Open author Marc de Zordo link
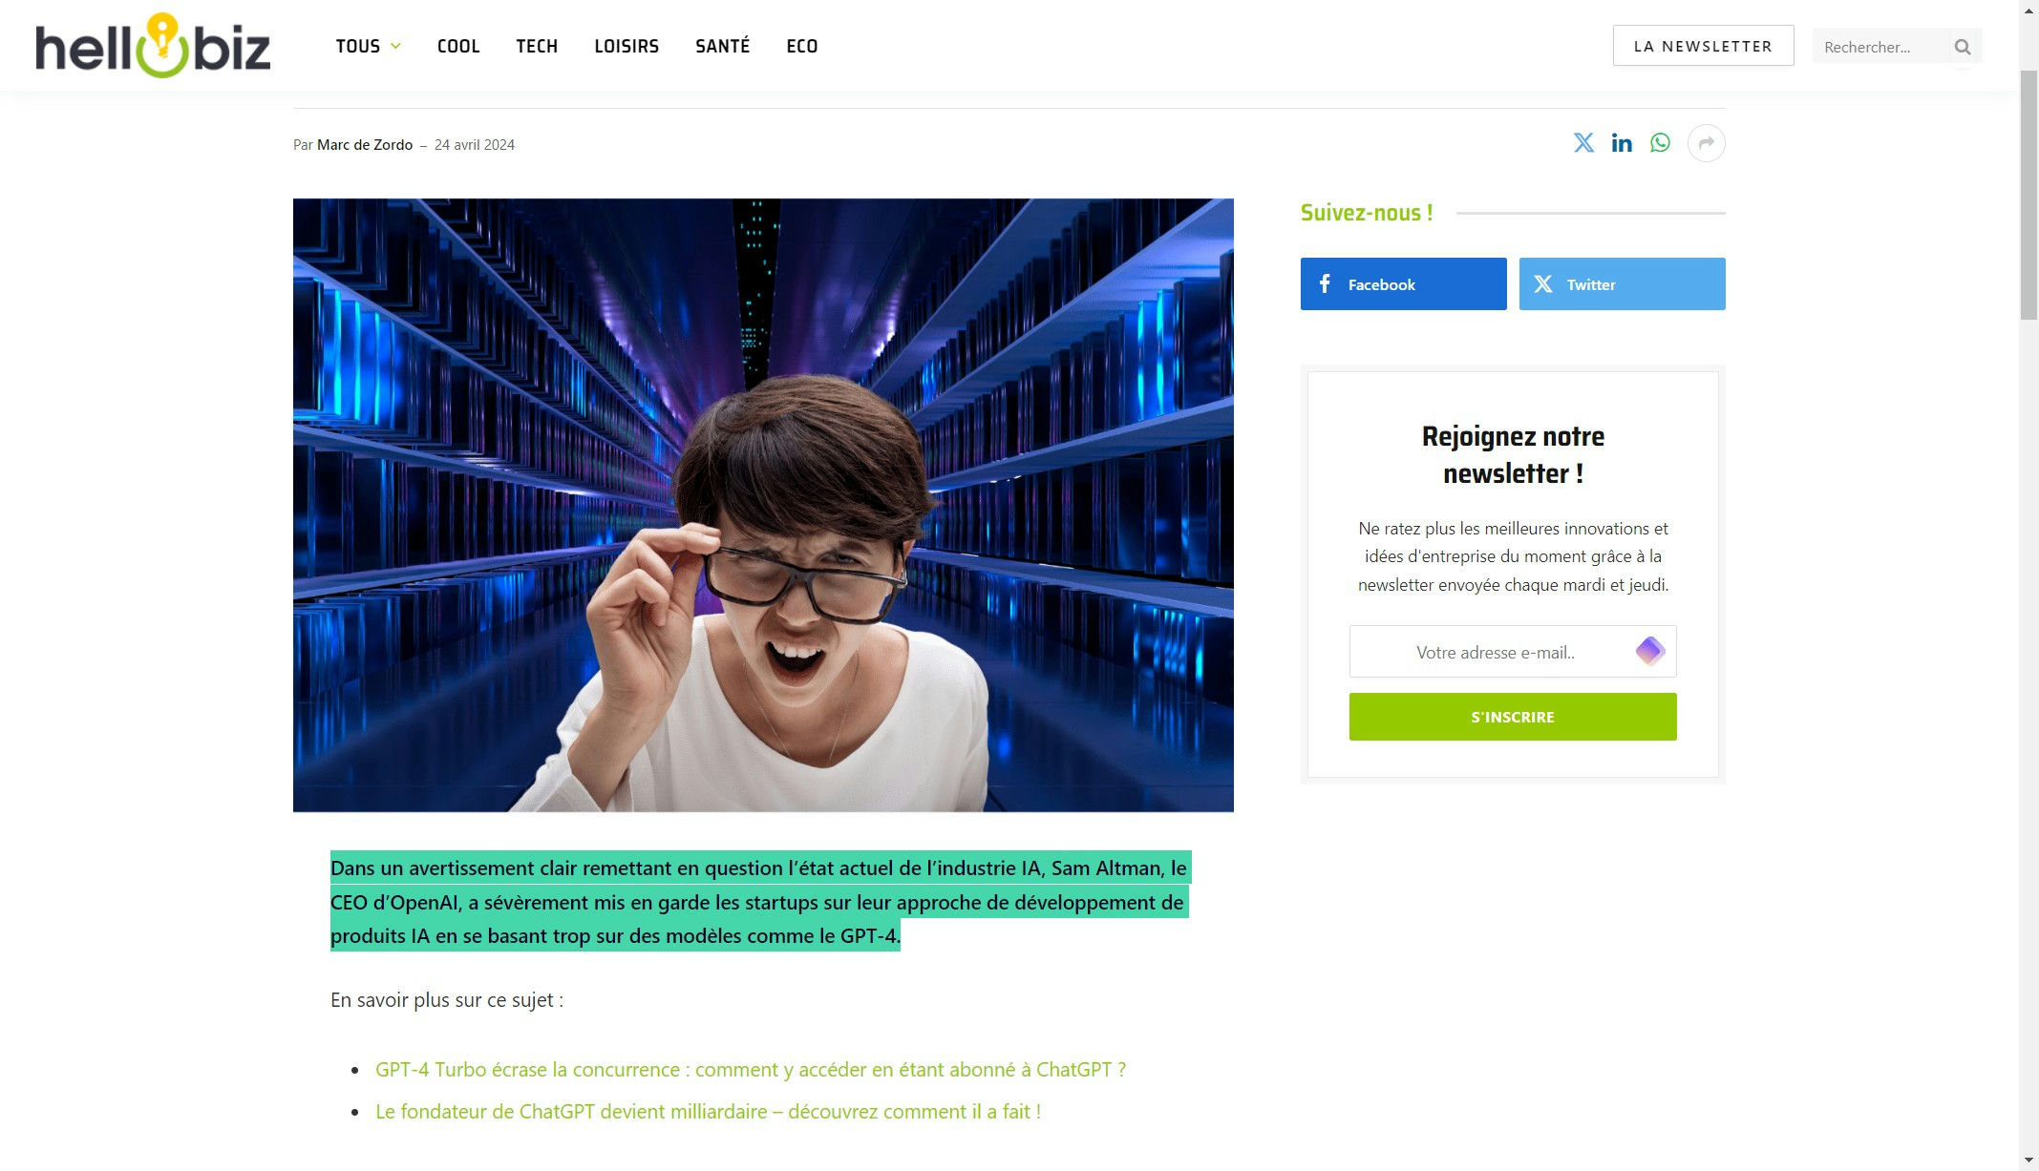 [x=365, y=145]
